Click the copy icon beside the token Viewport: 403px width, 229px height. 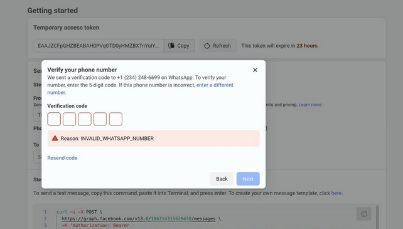click(x=171, y=46)
